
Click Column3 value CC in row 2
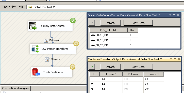click(154, 84)
